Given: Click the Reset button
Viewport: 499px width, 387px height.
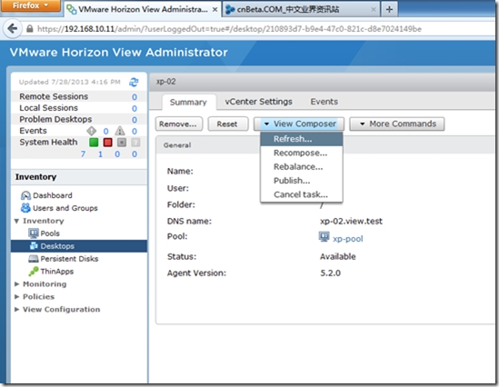Looking at the screenshot, I should (x=227, y=124).
